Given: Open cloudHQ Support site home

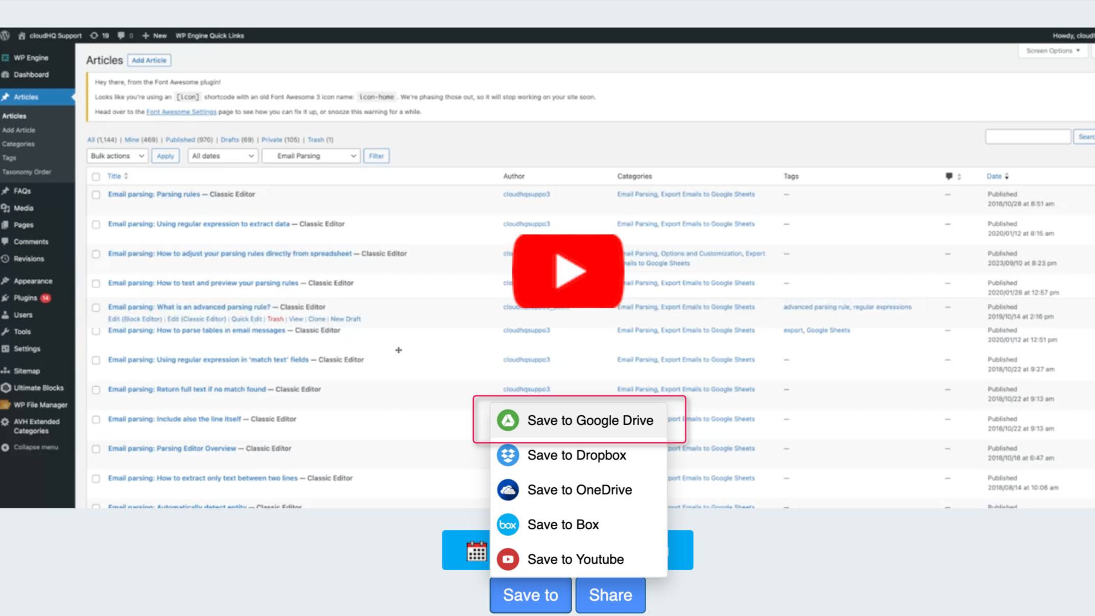Looking at the screenshot, I should (x=50, y=35).
